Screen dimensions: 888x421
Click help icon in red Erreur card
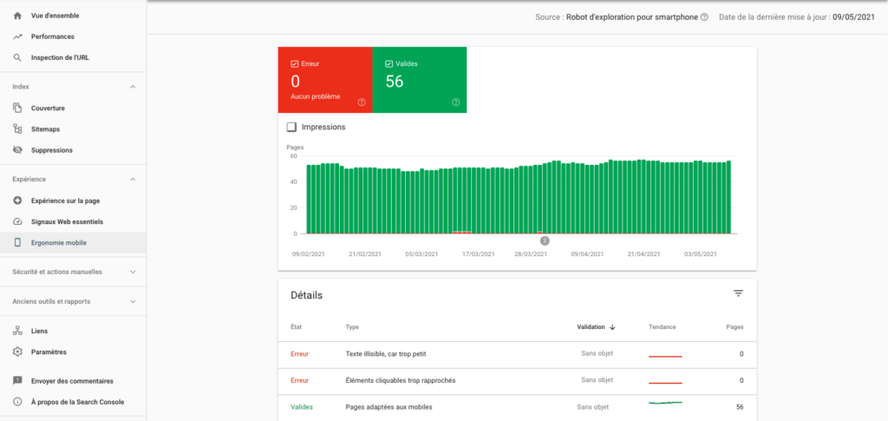pyautogui.click(x=362, y=102)
